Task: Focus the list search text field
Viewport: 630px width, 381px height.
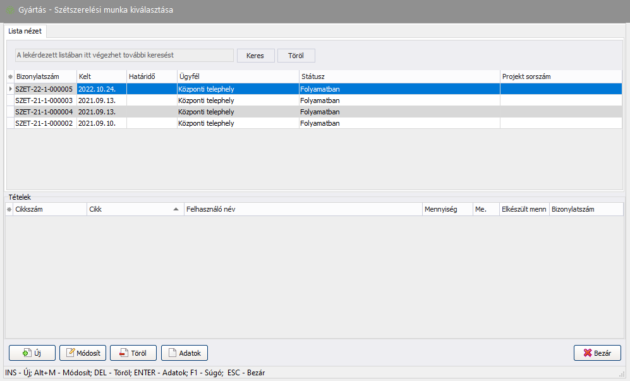Action: click(x=124, y=56)
